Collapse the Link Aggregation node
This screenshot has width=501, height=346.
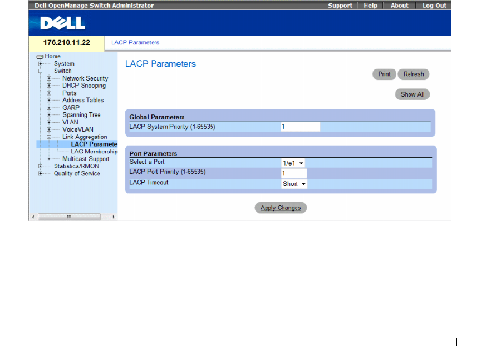coord(49,137)
